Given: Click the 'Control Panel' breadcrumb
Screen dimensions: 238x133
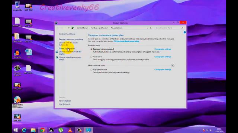Looking at the screenshot, I should [x=82, y=28].
